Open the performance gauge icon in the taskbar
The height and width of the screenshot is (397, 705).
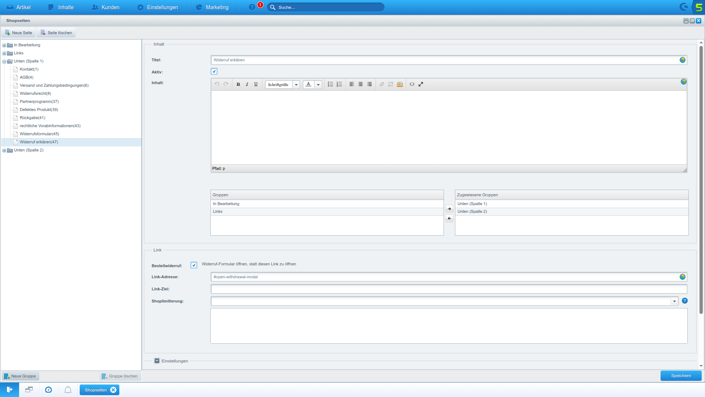coord(48,390)
